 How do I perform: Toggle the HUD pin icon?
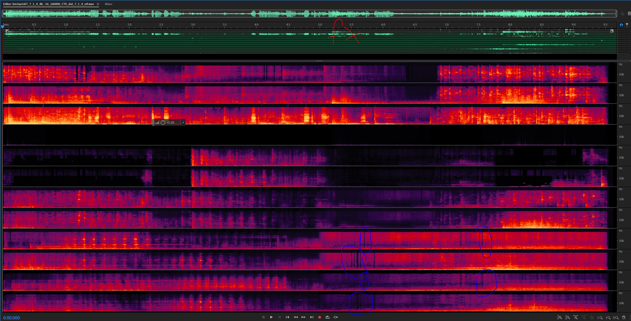click(183, 122)
